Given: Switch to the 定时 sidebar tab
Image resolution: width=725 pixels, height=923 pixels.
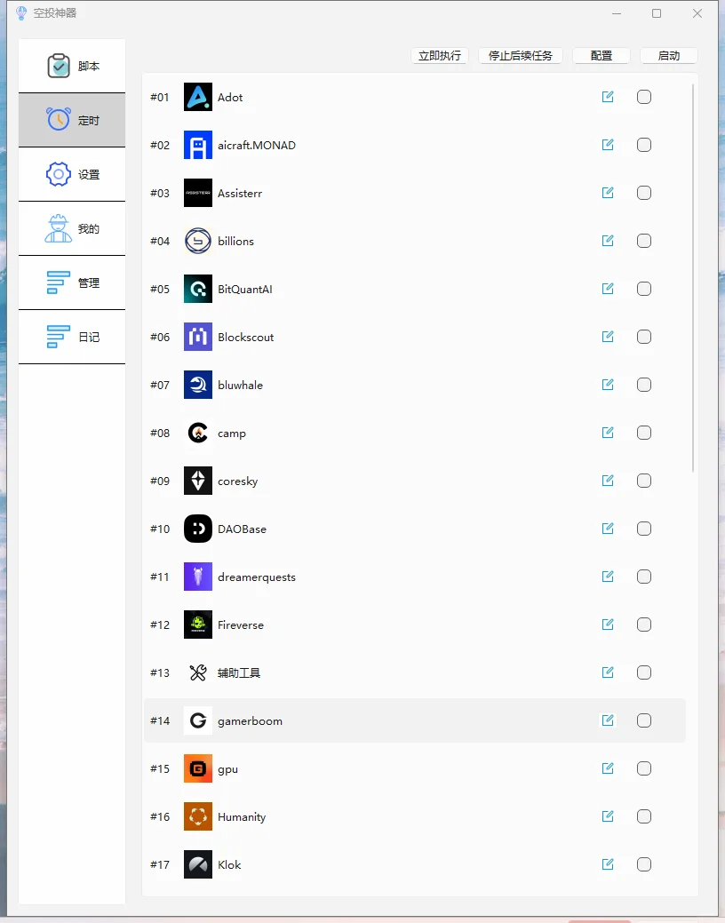Looking at the screenshot, I should point(72,120).
